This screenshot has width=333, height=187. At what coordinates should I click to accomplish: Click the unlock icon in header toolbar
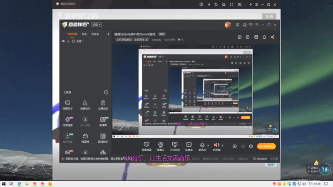point(248,37)
